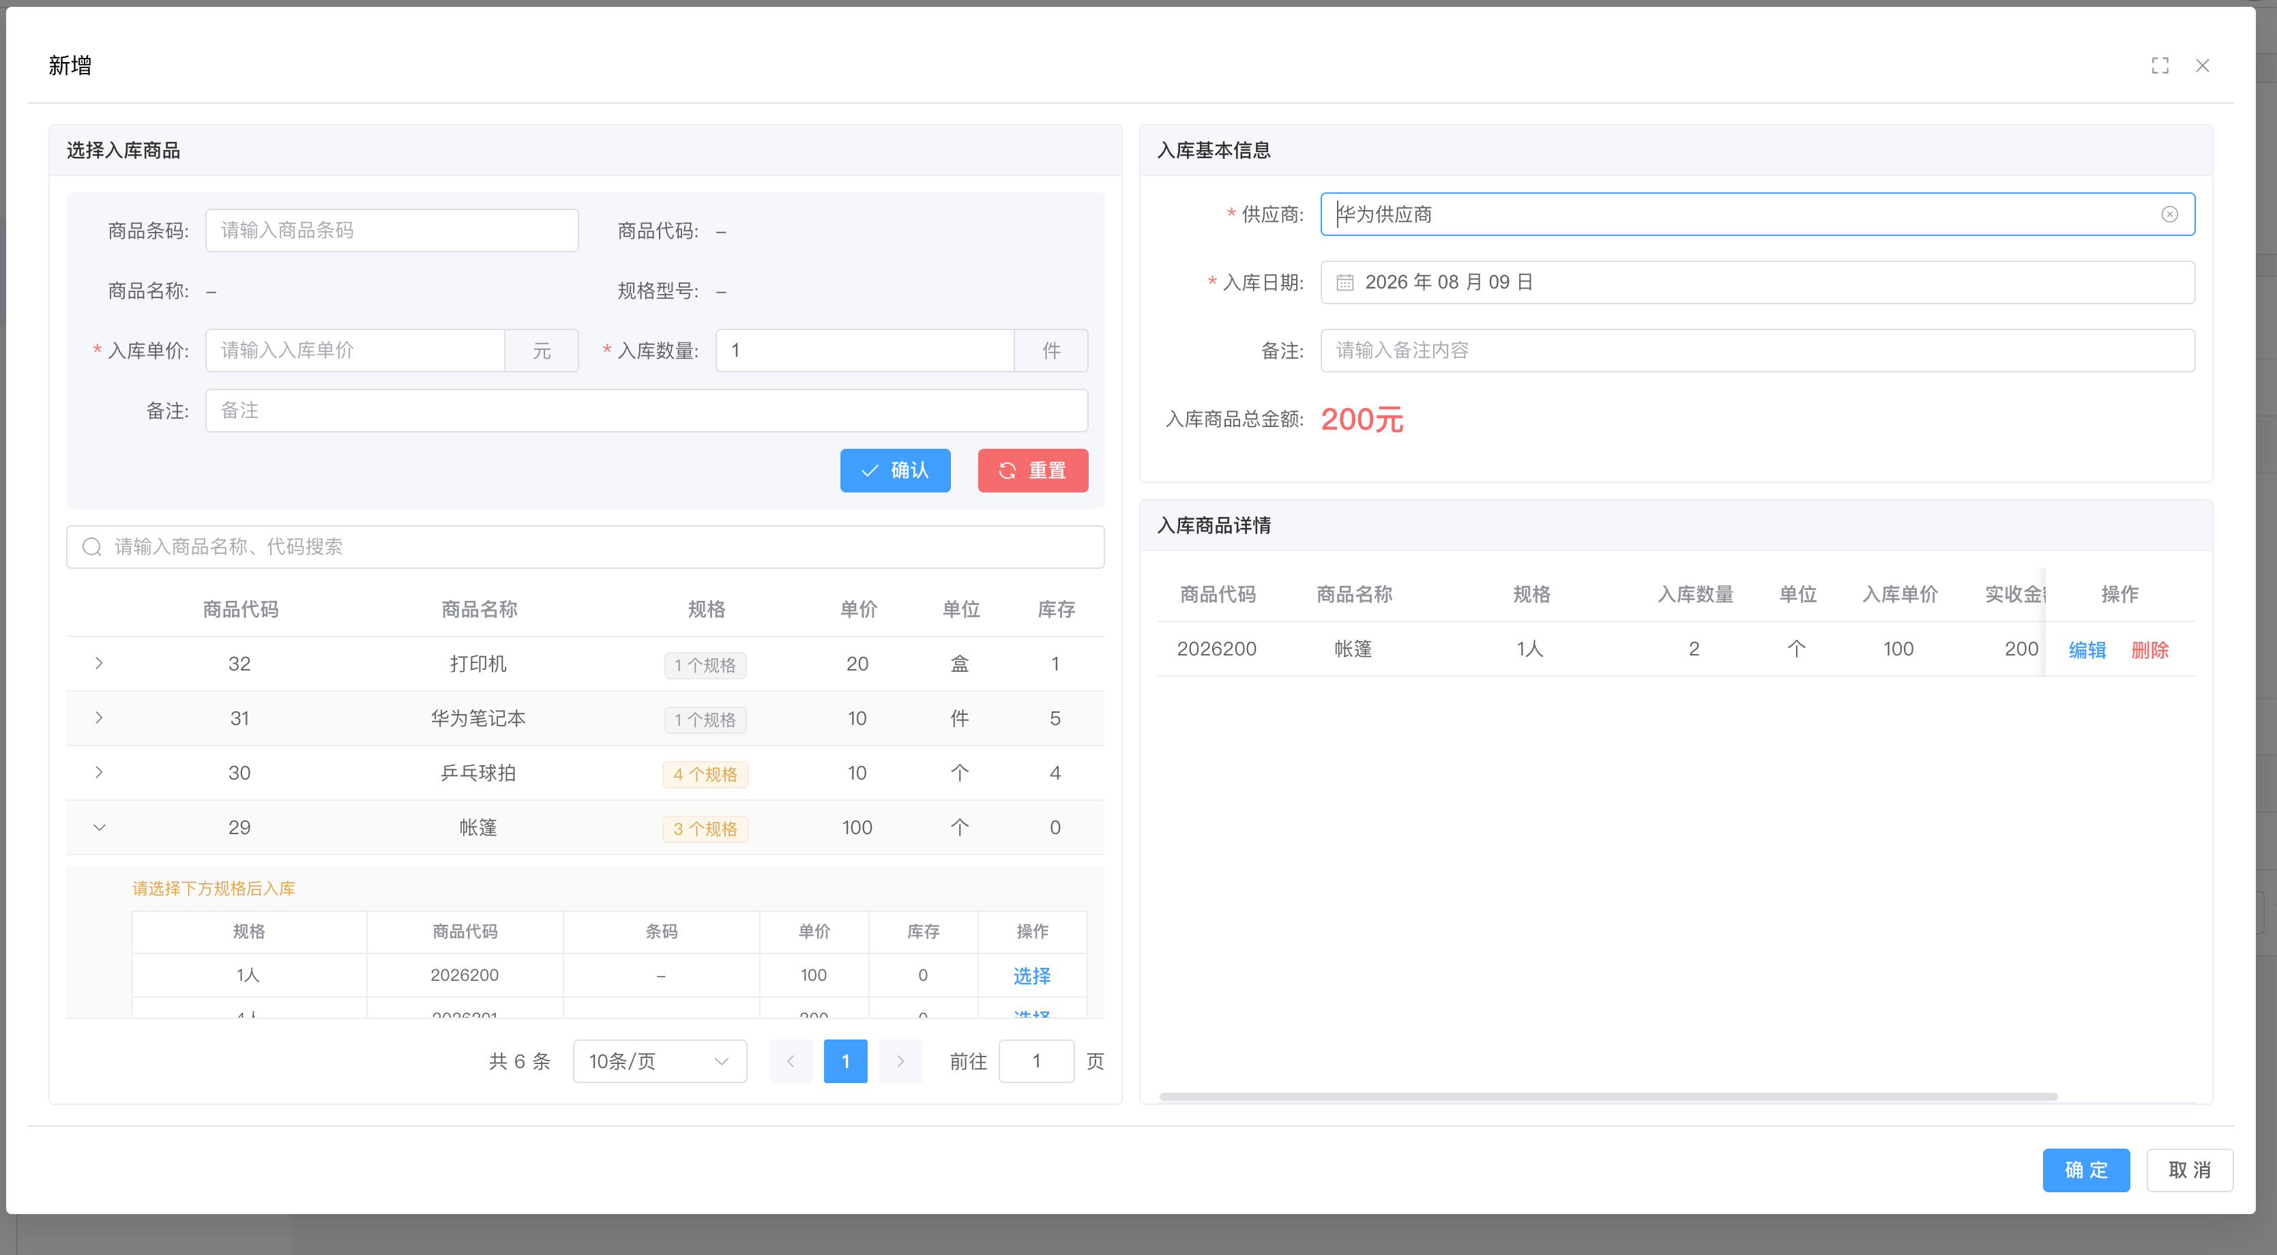Click the 请选择下方规格后入库 hint text
Screen dimensions: 2277x1255
click(213, 889)
